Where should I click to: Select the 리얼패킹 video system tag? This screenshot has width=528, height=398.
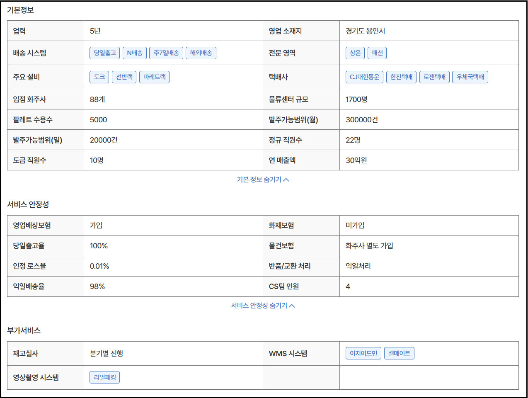105,377
